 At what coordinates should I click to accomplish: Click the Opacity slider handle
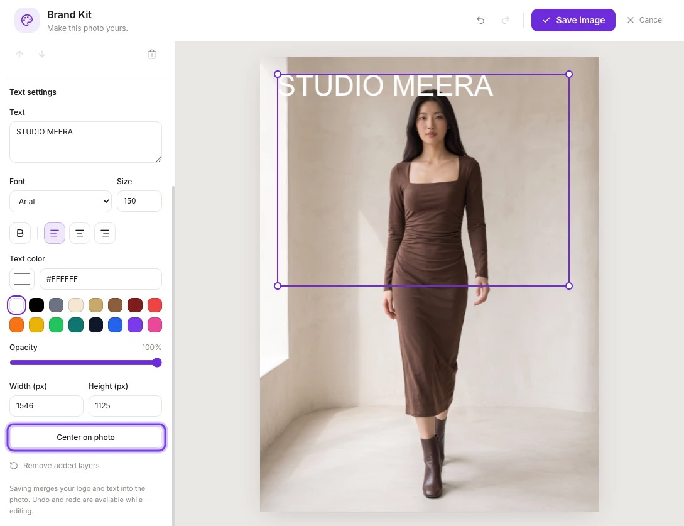(x=157, y=363)
